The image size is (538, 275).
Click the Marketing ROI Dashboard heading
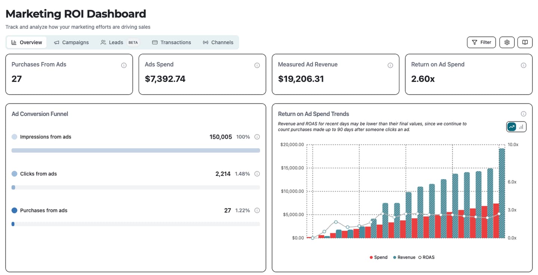pyautogui.click(x=76, y=14)
